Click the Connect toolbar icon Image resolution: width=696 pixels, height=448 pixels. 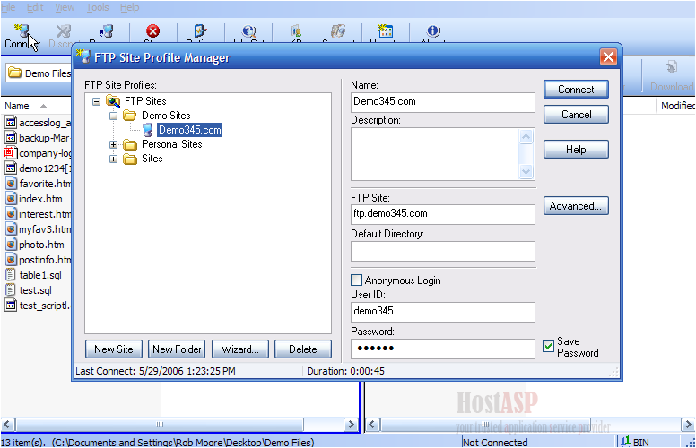tap(22, 30)
